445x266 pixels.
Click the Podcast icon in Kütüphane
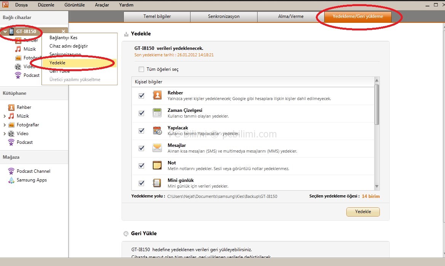(11, 142)
